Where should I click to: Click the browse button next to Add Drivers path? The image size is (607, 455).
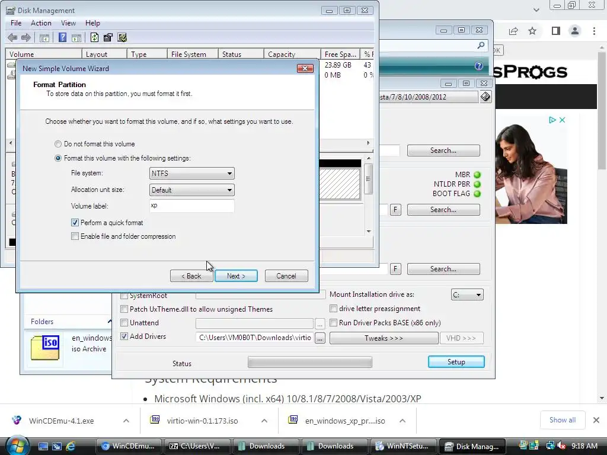coord(320,338)
